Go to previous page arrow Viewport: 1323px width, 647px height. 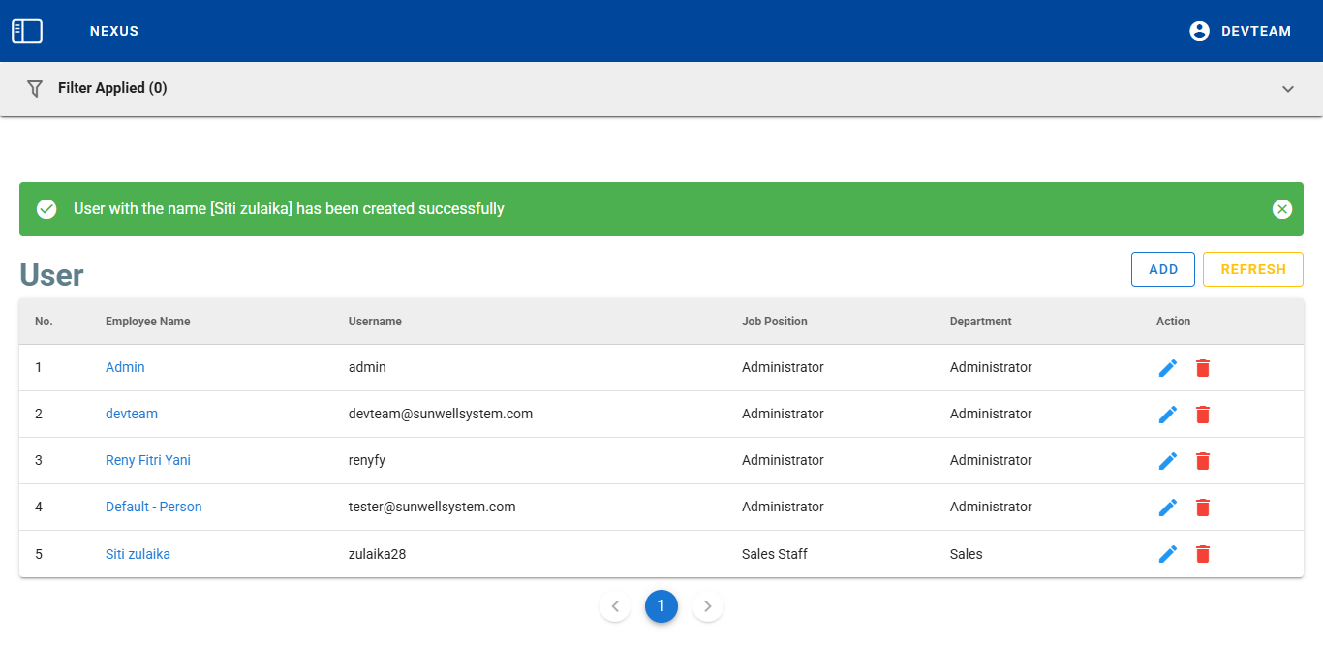[x=615, y=606]
